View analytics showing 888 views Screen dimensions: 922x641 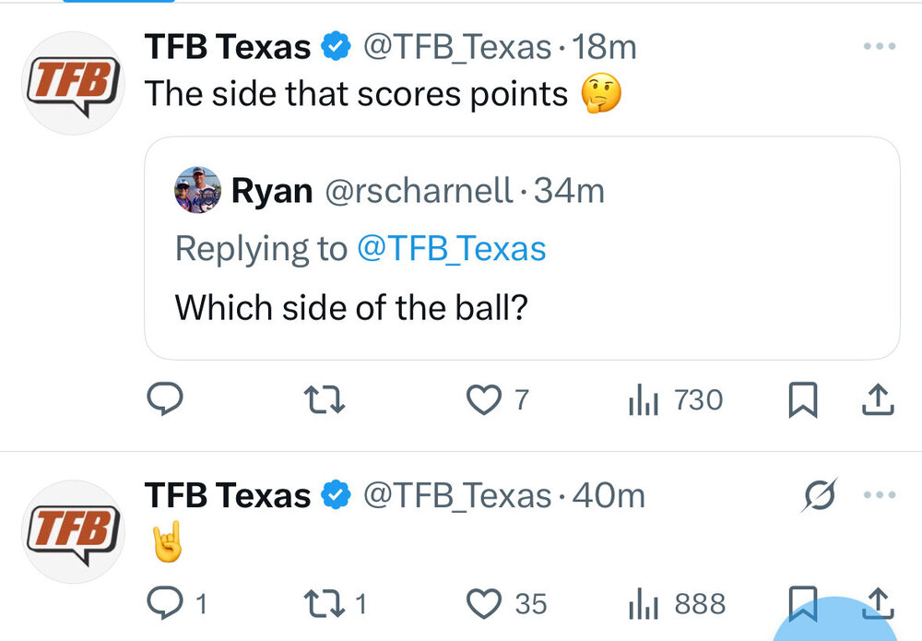point(677,604)
